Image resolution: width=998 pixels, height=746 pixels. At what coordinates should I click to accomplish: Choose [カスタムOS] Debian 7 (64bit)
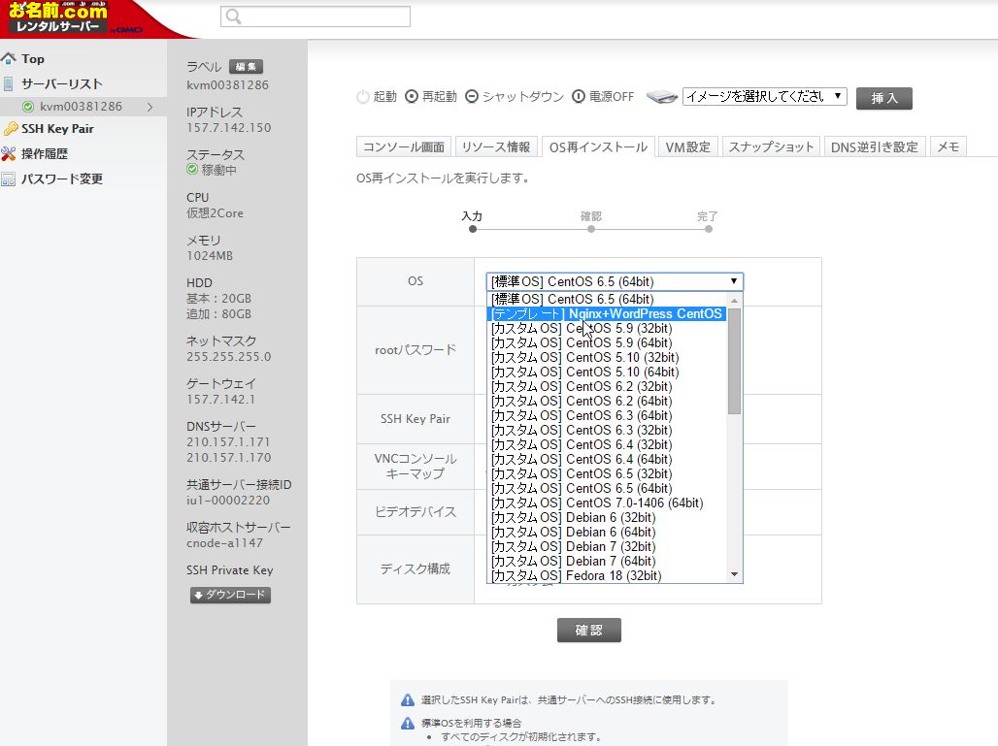(607, 562)
